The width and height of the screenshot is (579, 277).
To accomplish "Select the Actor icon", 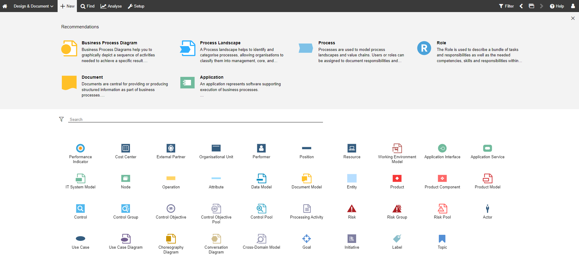I will [488, 208].
